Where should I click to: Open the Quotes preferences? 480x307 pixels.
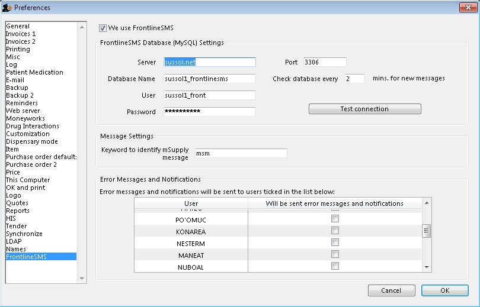click(x=41, y=203)
